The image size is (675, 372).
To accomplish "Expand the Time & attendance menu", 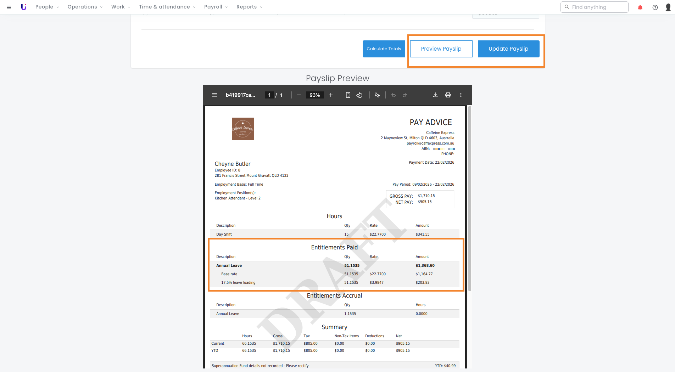I will [167, 7].
